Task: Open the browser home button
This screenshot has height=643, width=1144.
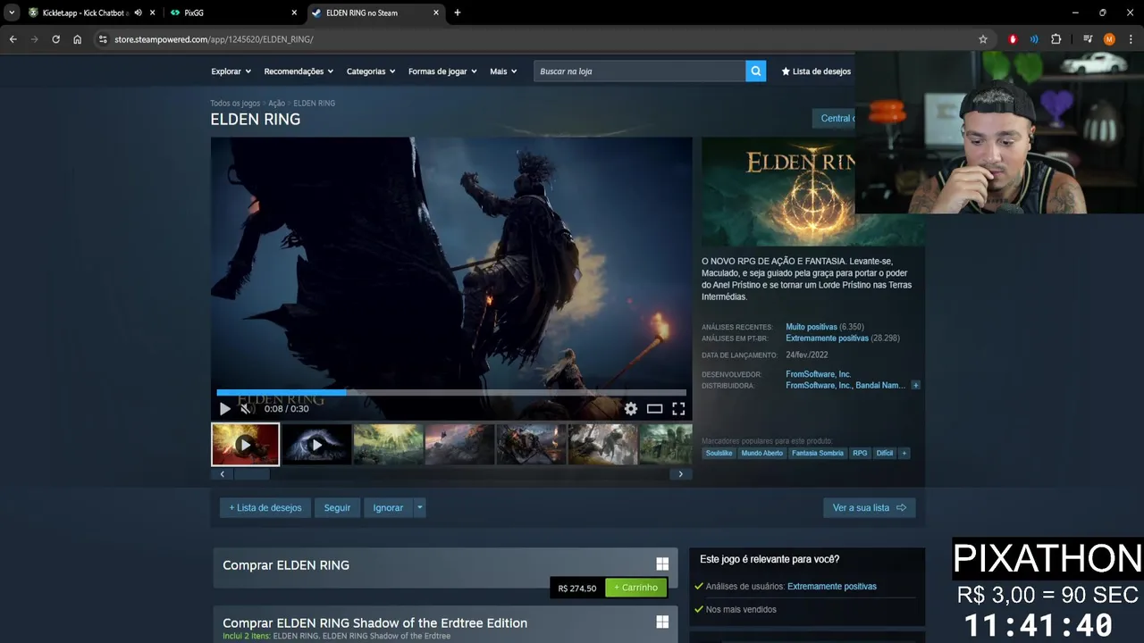Action: click(x=77, y=39)
